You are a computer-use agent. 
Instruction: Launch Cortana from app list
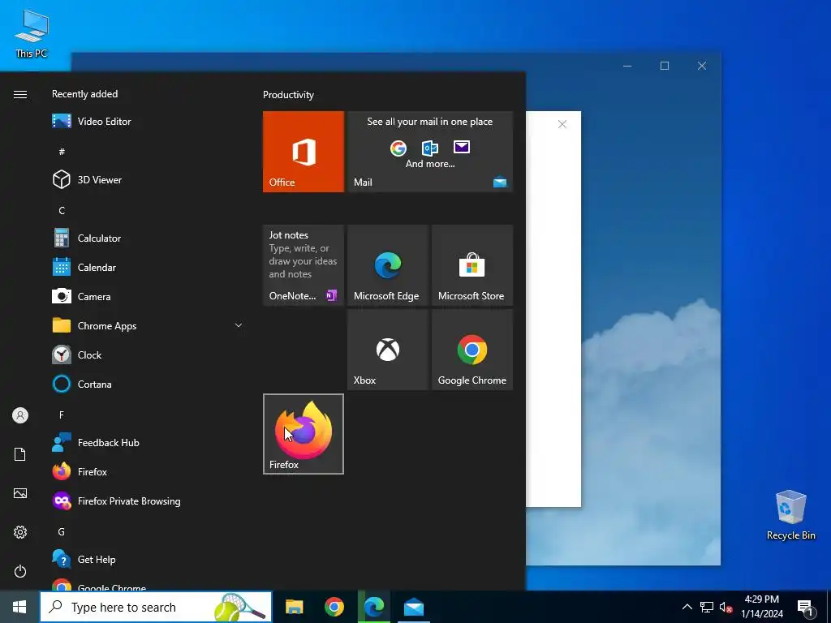[149, 384]
